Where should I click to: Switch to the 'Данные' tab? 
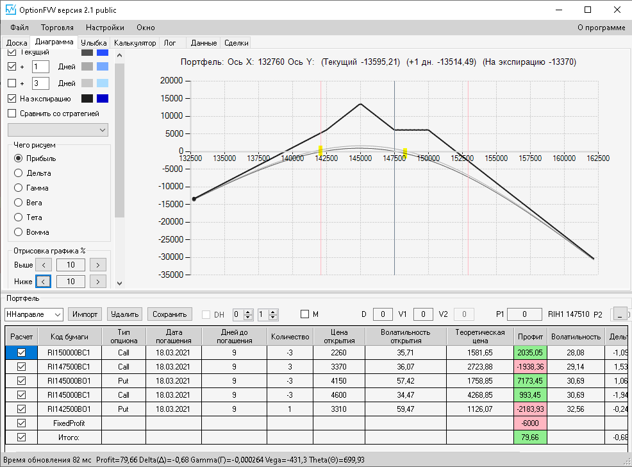[204, 43]
